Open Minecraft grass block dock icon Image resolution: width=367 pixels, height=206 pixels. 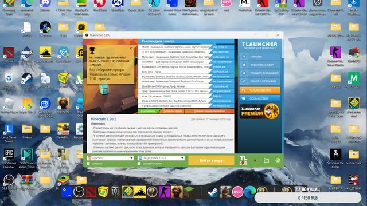click(189, 192)
